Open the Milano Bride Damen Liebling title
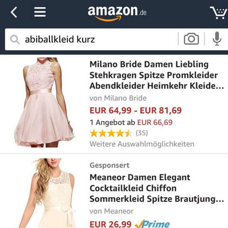This screenshot has width=228, height=228. click(x=157, y=75)
